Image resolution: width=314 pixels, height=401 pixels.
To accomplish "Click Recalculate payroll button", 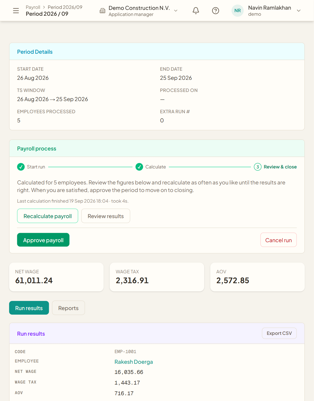I will [x=48, y=216].
